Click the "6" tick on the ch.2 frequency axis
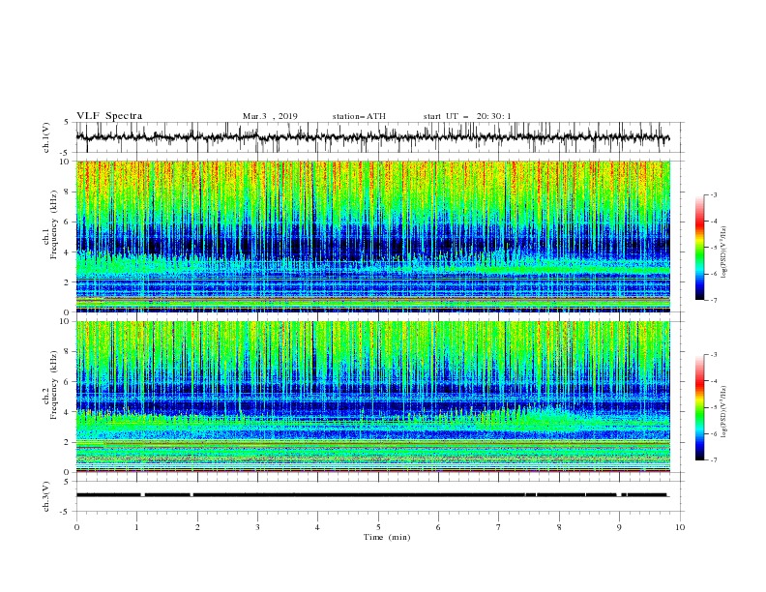 (67, 381)
